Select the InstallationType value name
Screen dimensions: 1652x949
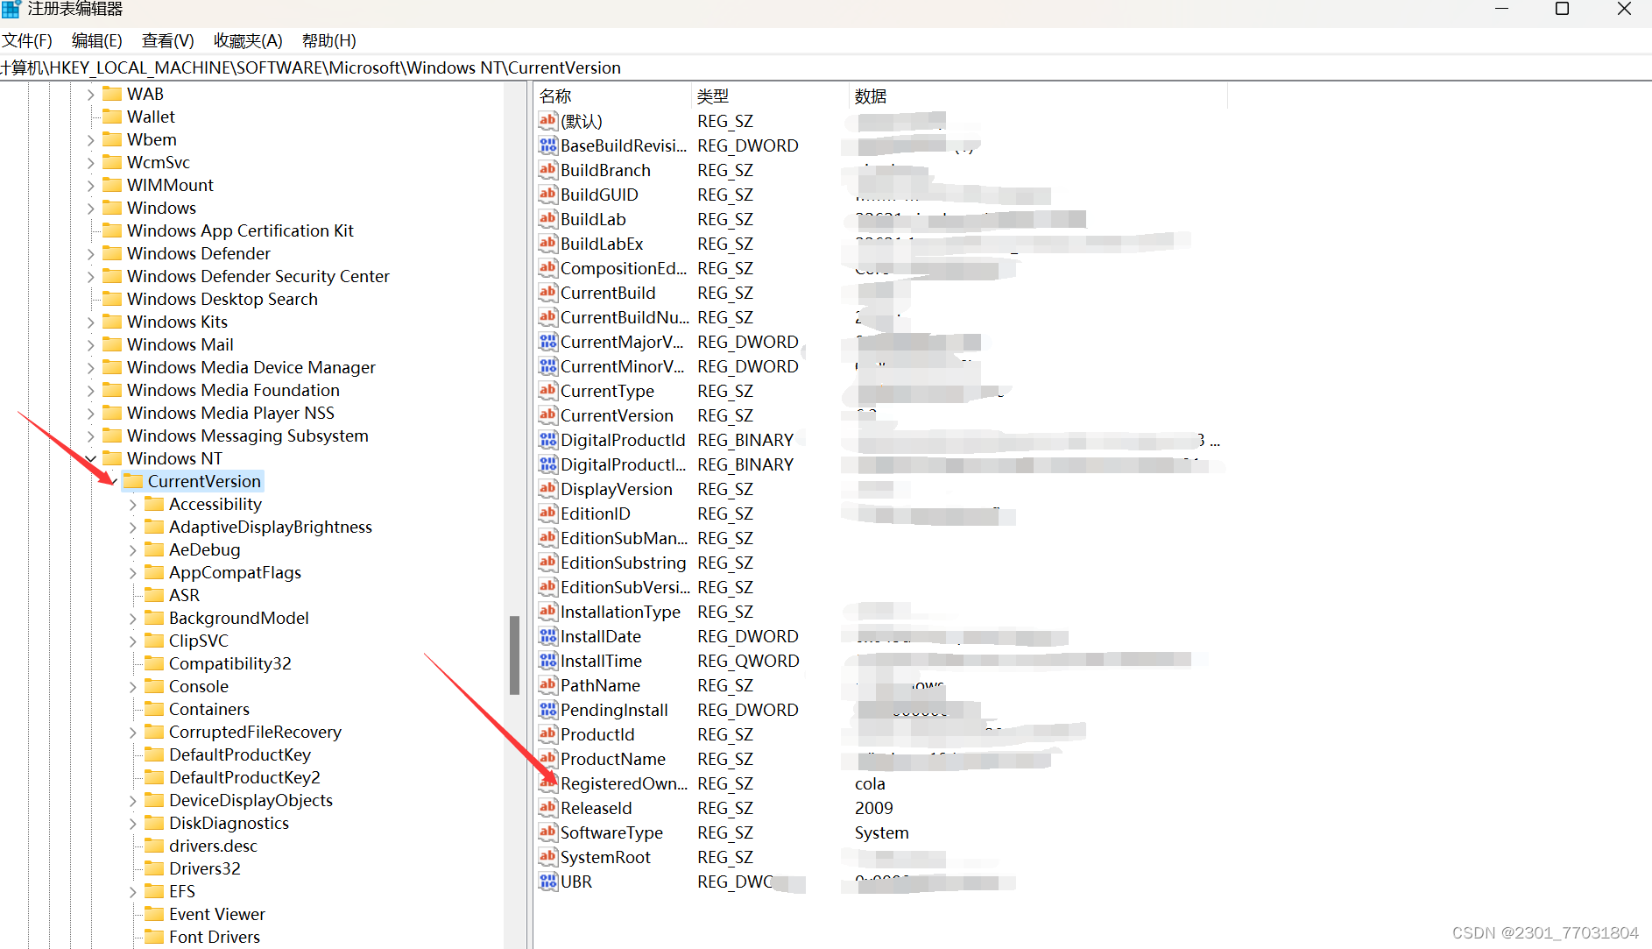(620, 612)
